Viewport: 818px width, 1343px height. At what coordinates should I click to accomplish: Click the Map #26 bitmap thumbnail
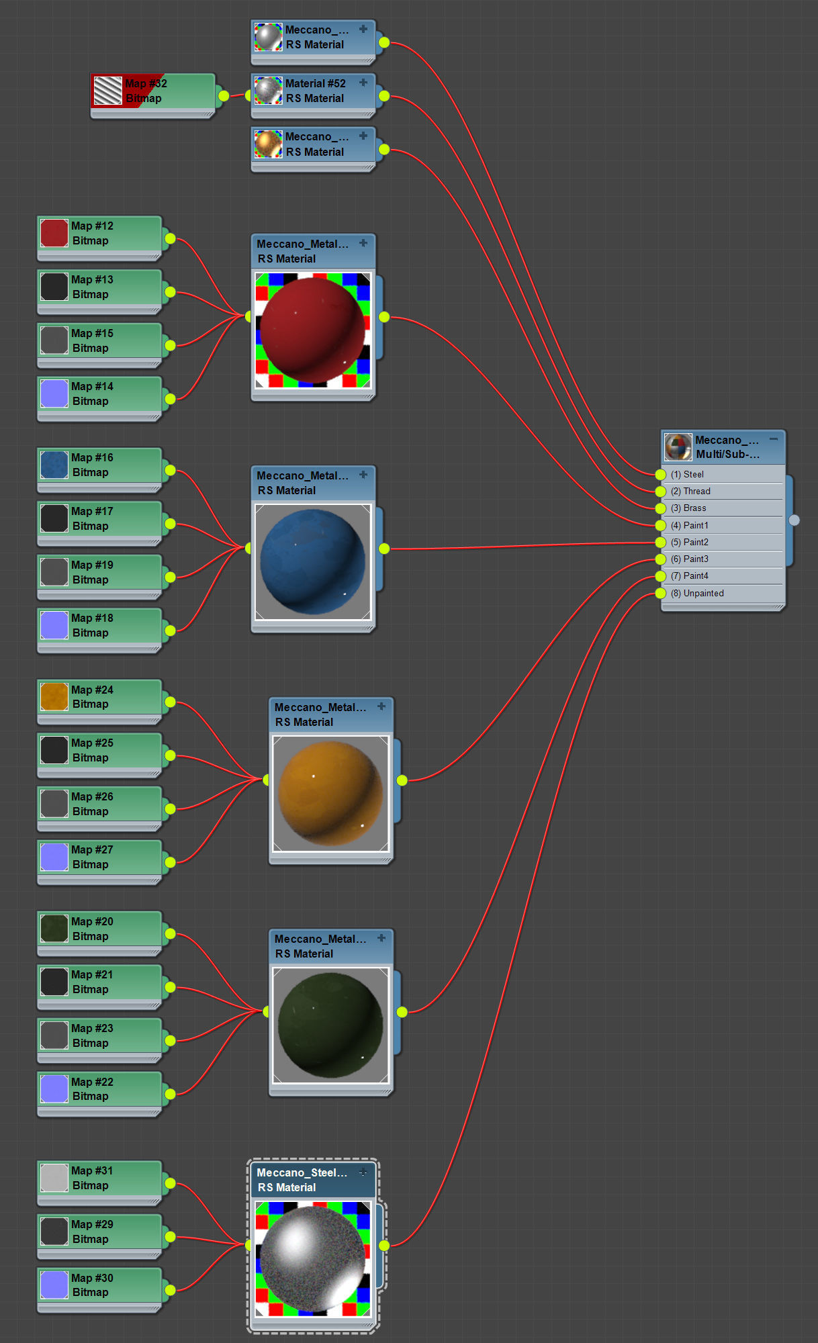(54, 804)
